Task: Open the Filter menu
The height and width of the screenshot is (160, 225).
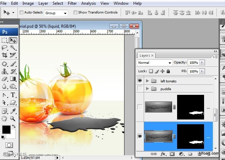Action: 72,3
